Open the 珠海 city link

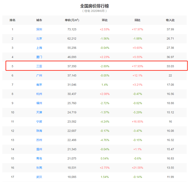(39, 131)
